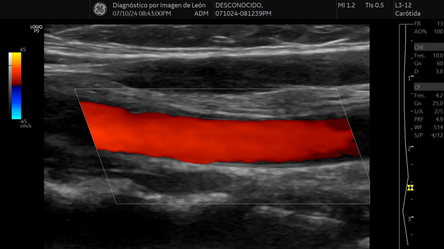The width and height of the screenshot is (444, 249).
Task: Click the GE logo in header
Action: pos(100,9)
